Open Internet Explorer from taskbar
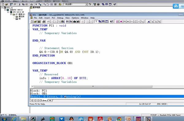The image size is (184, 121). point(14,119)
